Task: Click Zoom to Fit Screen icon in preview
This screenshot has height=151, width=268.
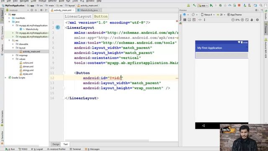Action: click(x=247, y=20)
